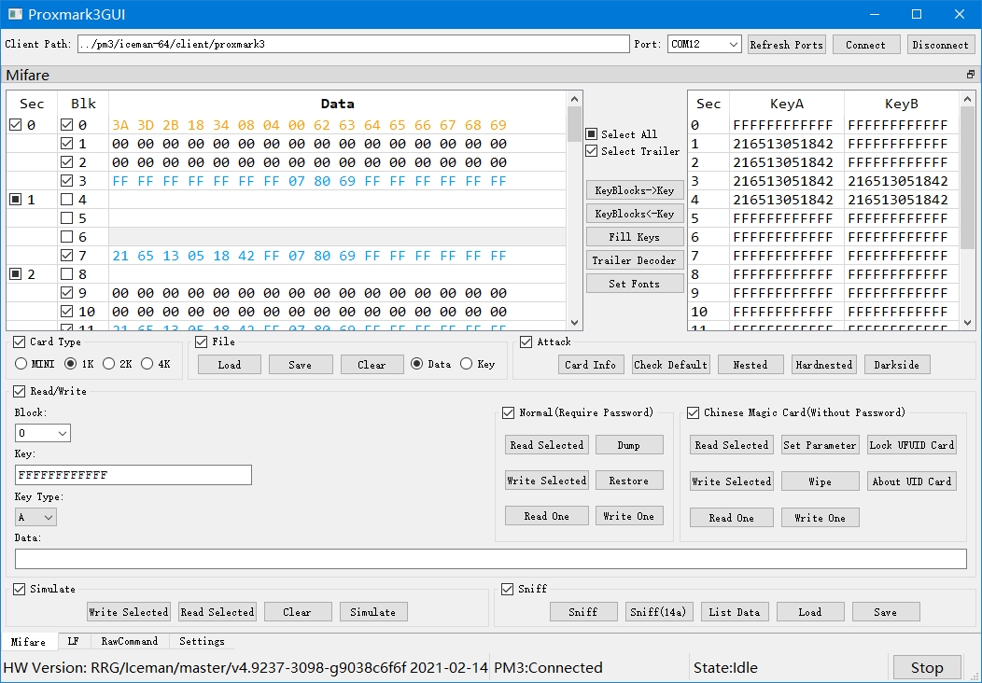Choose the Key file radio option

click(467, 364)
